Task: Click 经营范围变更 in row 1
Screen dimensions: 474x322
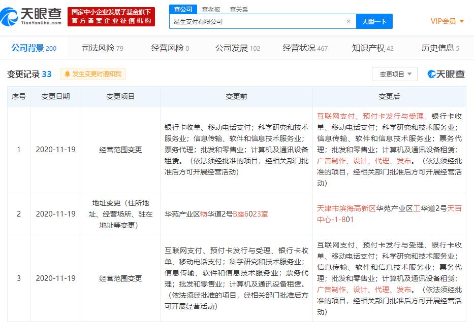Action: point(120,150)
